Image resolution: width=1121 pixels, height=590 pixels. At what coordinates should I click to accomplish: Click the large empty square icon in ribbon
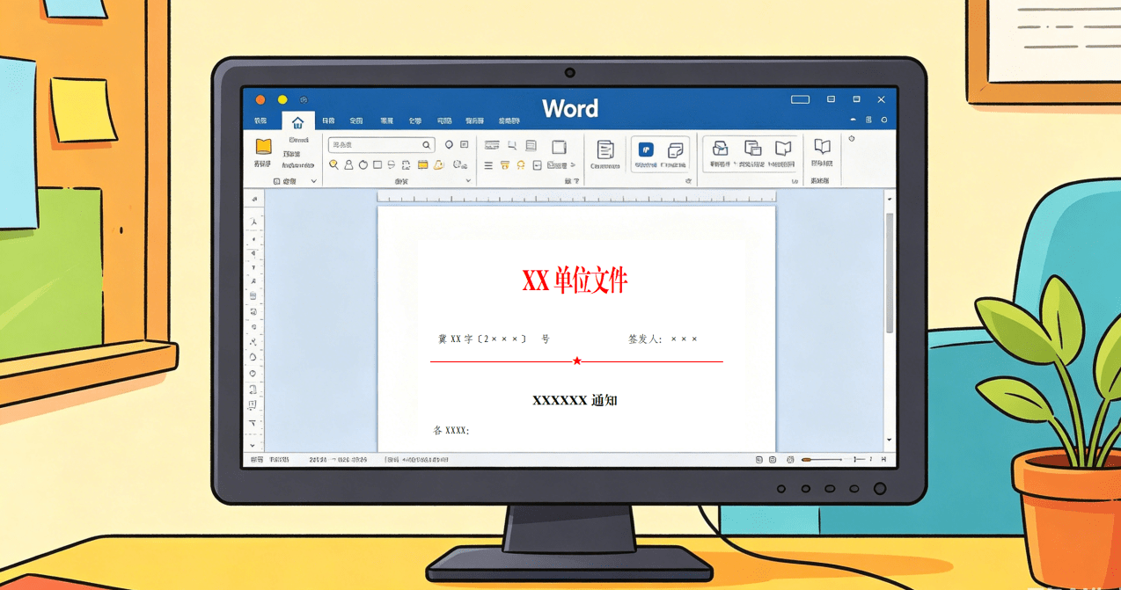point(559,147)
